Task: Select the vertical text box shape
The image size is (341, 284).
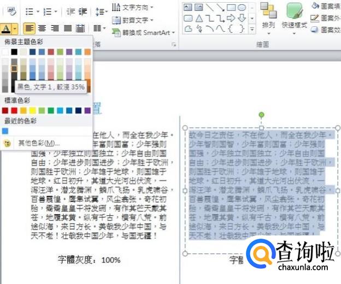Action: [x=198, y=8]
